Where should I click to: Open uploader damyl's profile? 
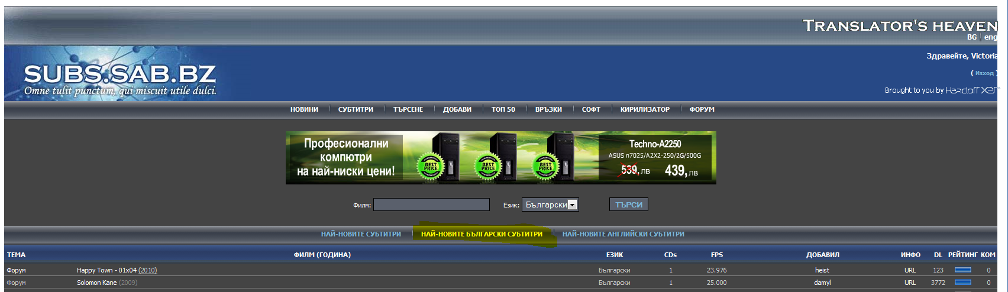[x=822, y=283]
